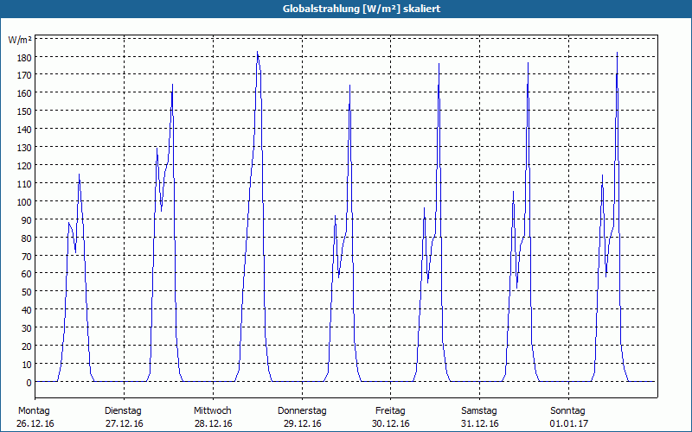
Task: Click the 100 axis value
Action: coord(24,202)
